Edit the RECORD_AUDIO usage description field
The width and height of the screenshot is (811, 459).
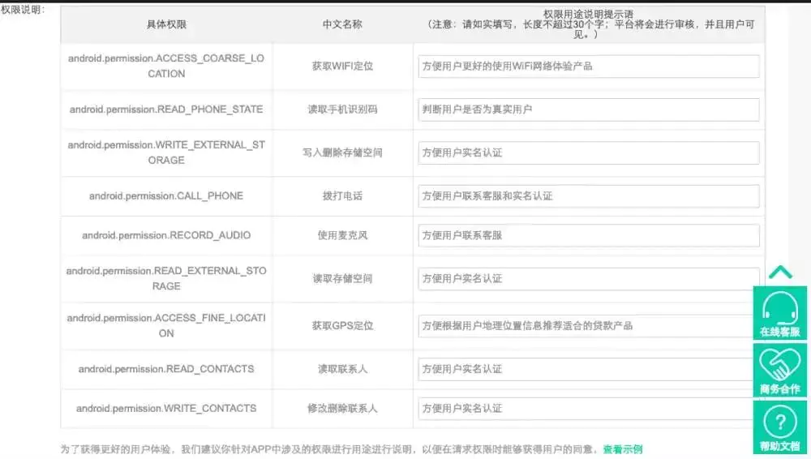(588, 235)
